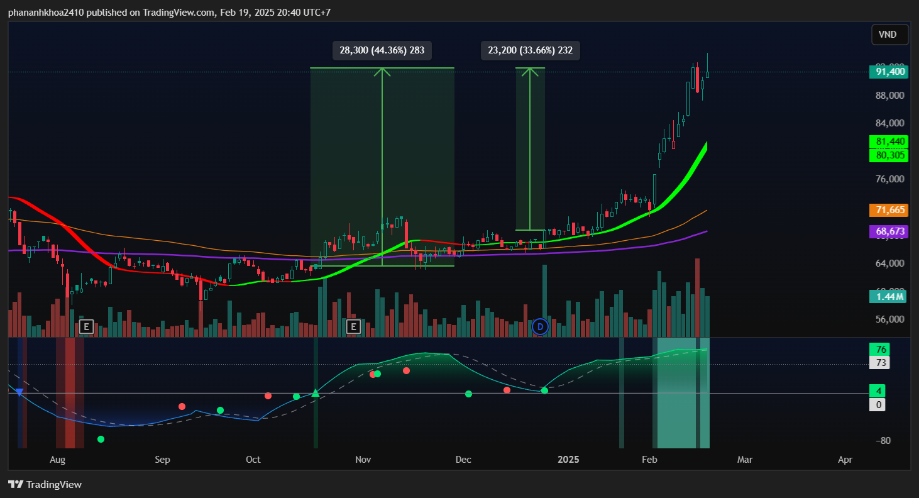Click the 2025 label on time axis

click(571, 460)
